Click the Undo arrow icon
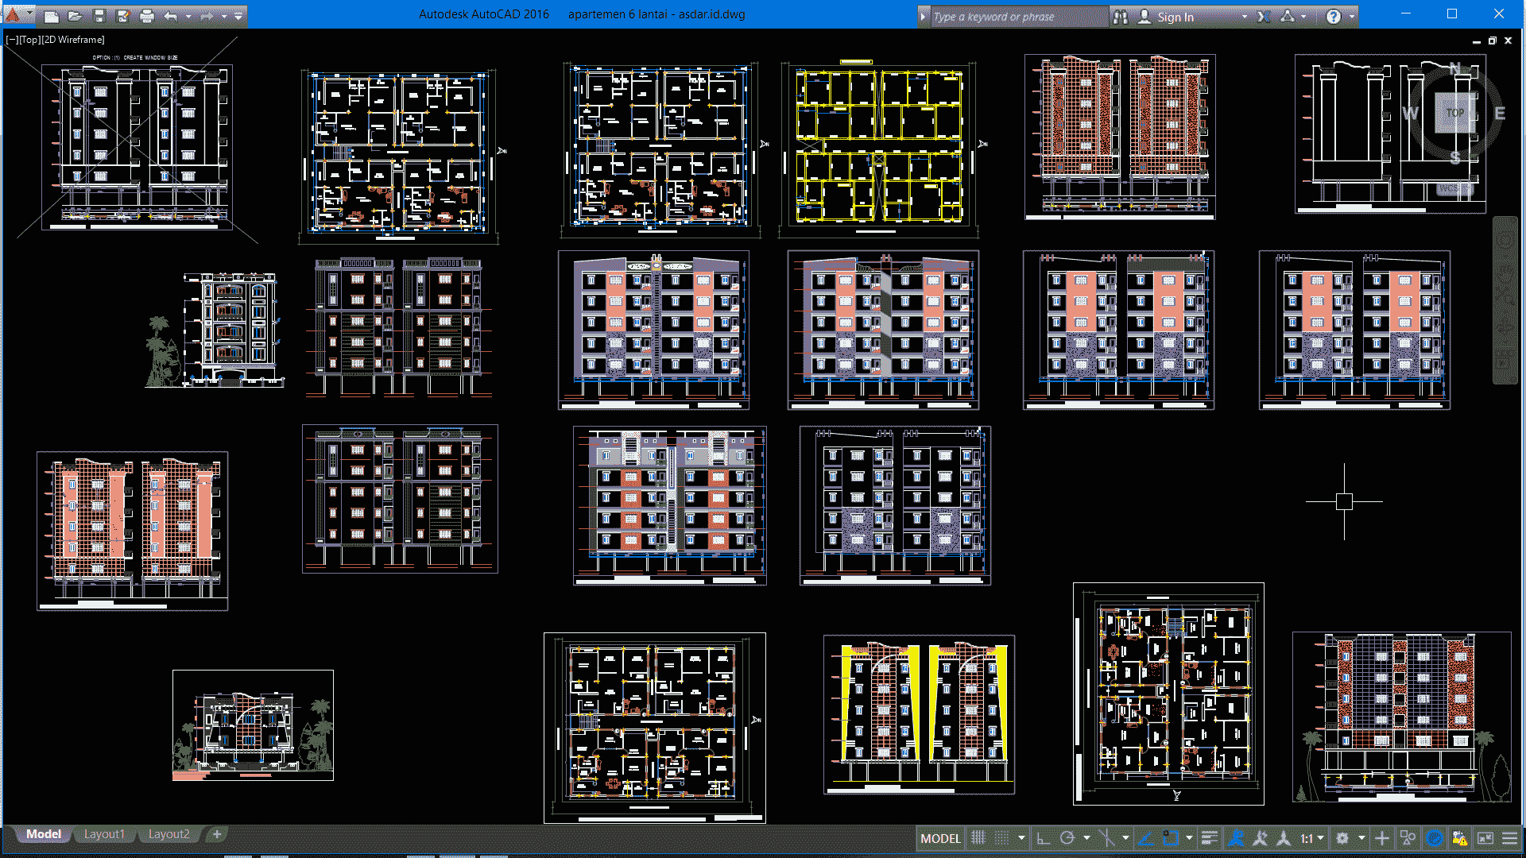The height and width of the screenshot is (858, 1526). pos(171,16)
